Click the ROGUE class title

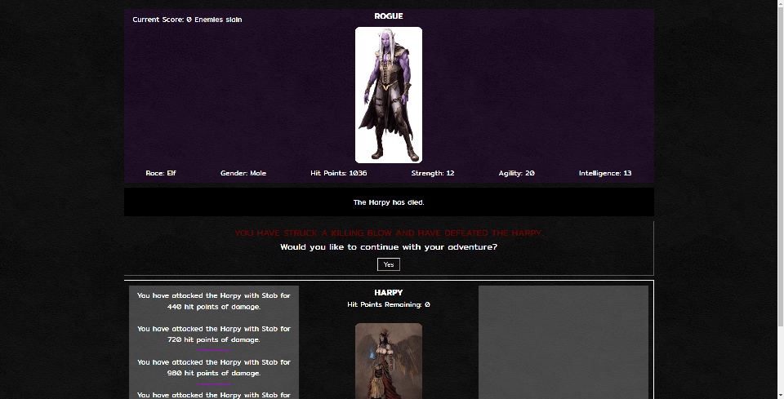[389, 16]
